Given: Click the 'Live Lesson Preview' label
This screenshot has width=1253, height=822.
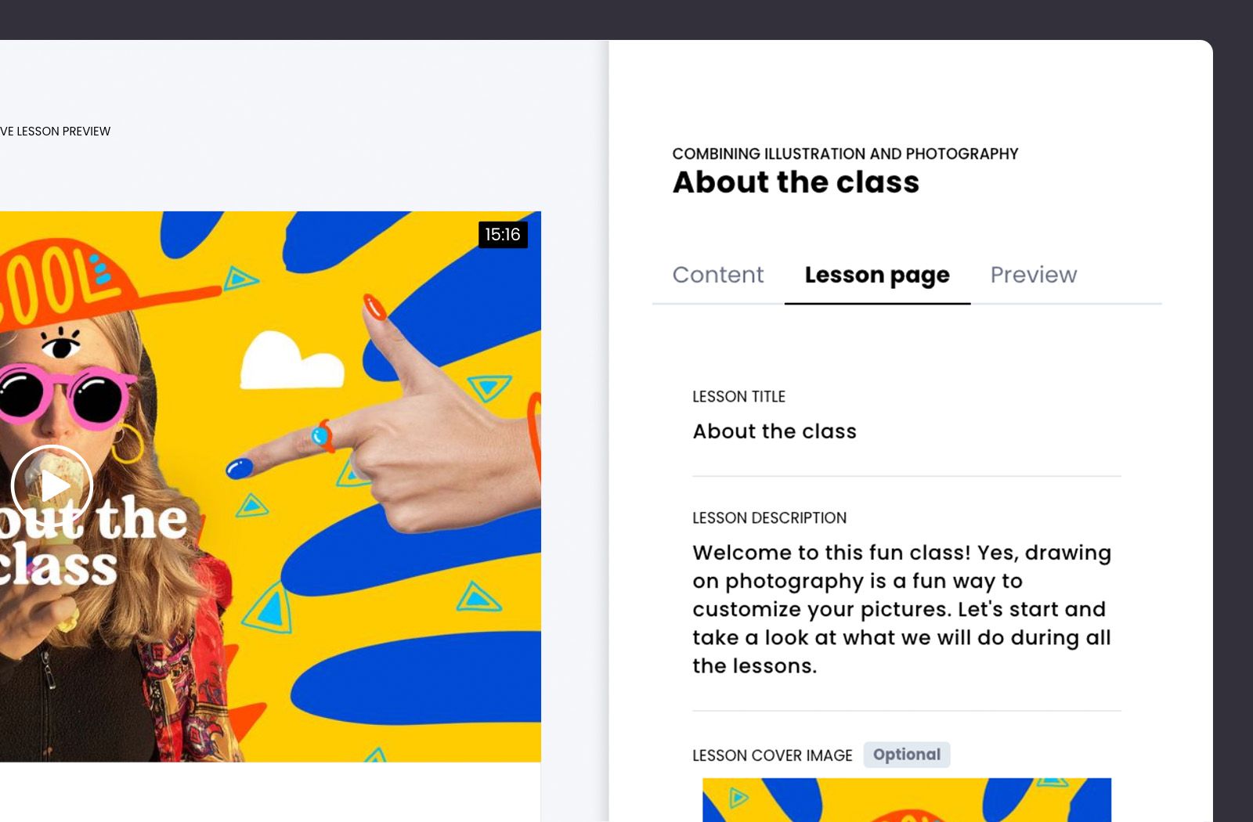Looking at the screenshot, I should pyautogui.click(x=55, y=132).
